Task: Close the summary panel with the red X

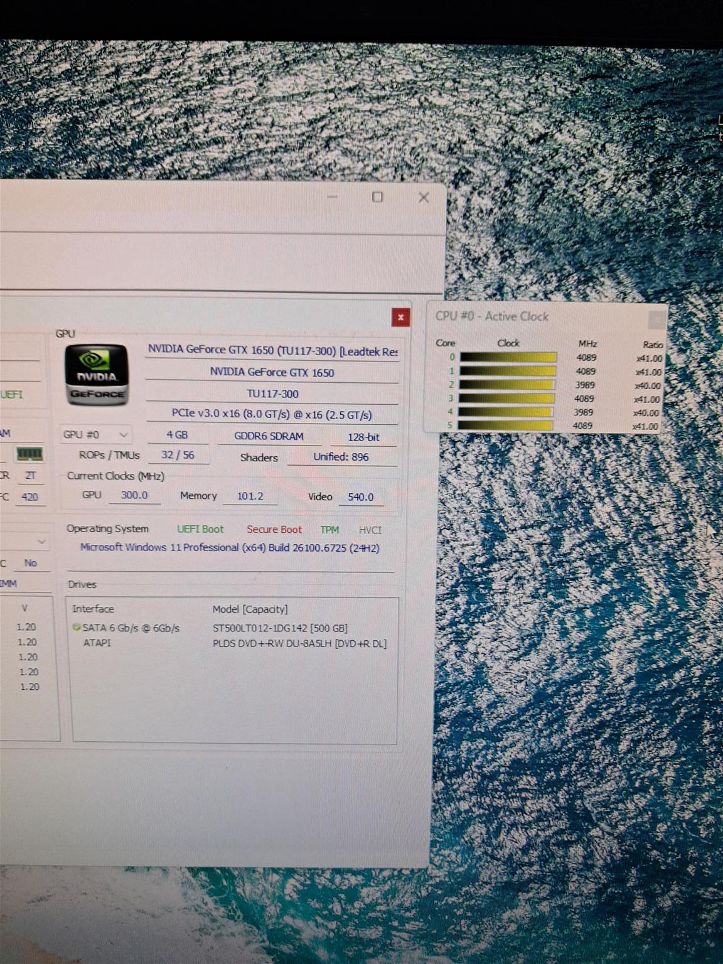Action: 400,318
